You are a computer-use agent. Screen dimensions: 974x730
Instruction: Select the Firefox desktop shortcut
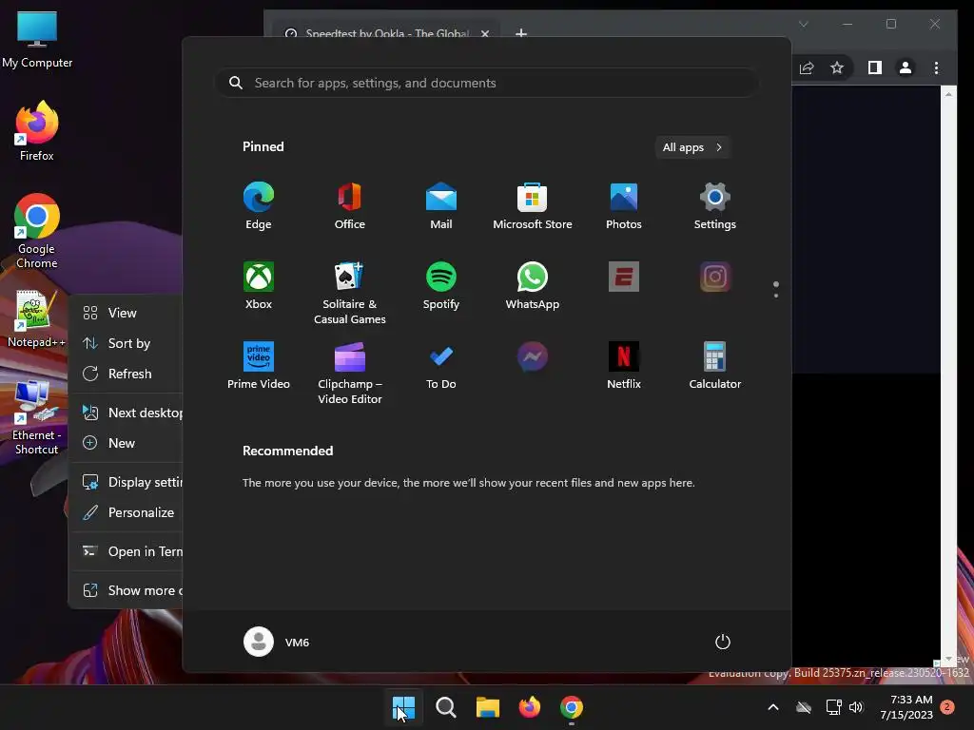point(37,131)
